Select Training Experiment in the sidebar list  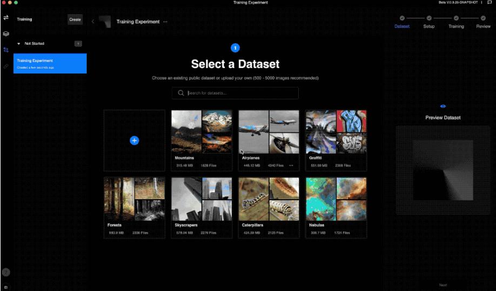(50, 63)
